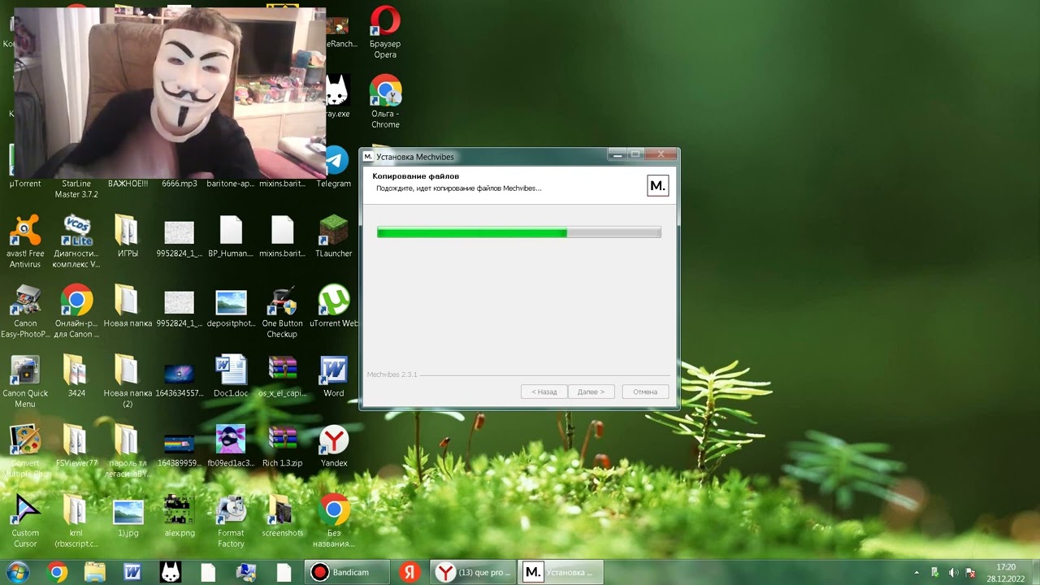
Task: Select the Doc1.doc document icon
Action: [x=231, y=376]
